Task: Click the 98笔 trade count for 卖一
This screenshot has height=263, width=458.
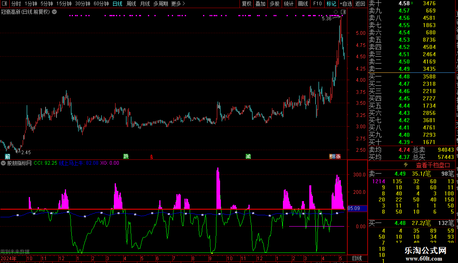Action: pyautogui.click(x=448, y=174)
